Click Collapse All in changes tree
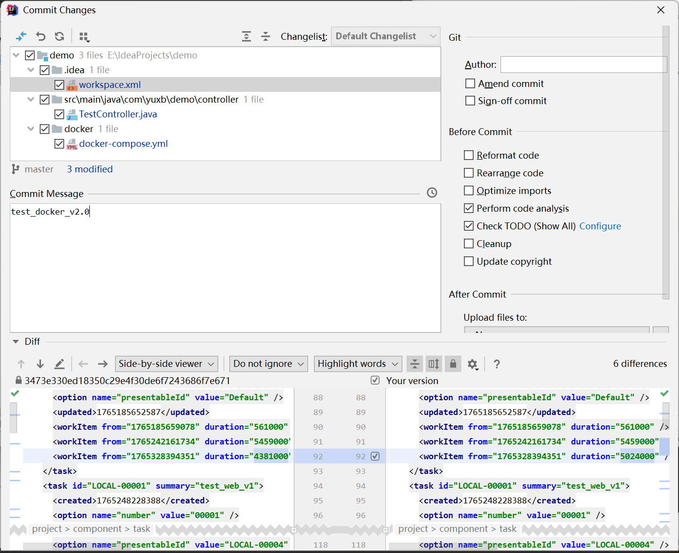The height and width of the screenshot is (553, 679). (266, 36)
